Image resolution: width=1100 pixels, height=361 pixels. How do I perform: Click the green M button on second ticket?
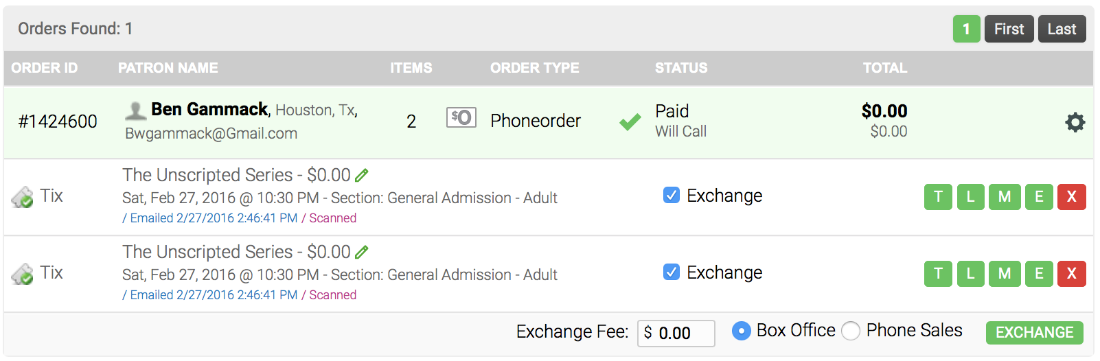pyautogui.click(x=1004, y=274)
